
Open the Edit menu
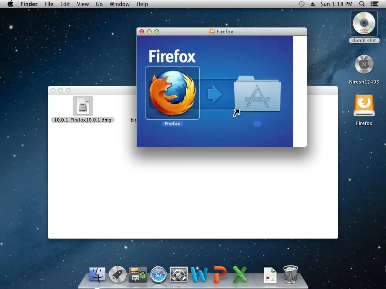tap(65, 4)
